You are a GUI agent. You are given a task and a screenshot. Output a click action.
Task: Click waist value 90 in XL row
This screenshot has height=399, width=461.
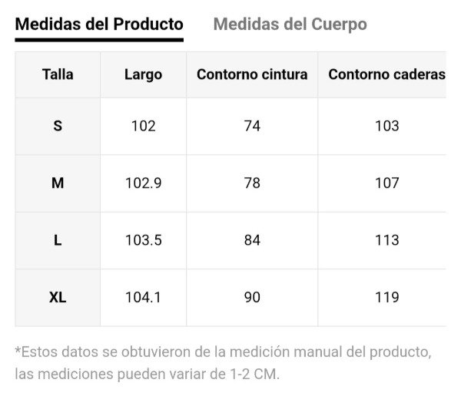tap(252, 297)
